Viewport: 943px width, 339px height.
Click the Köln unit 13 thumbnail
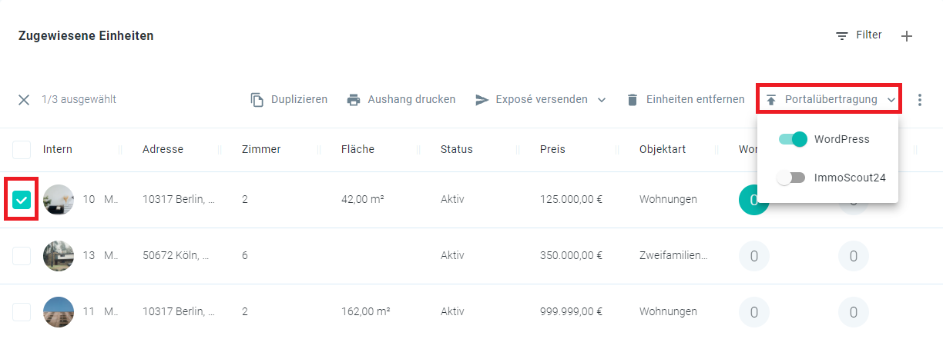[59, 256]
